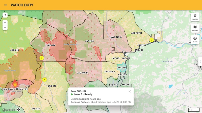Click the Mapbox logo link
This screenshot has height=113, width=202.
pos(9,110)
